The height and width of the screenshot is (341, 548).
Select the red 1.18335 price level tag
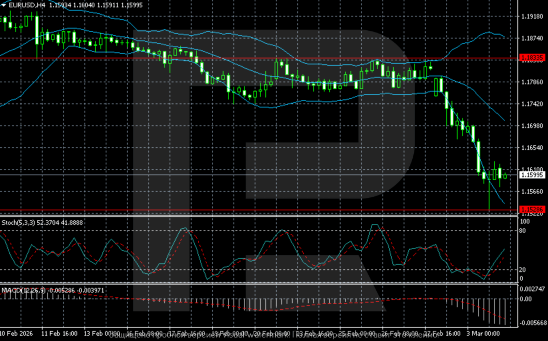click(x=532, y=58)
